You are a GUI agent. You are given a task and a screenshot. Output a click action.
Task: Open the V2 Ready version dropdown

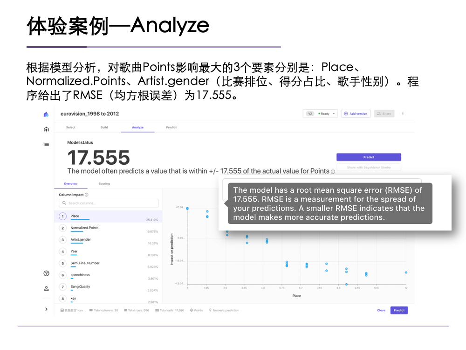pos(320,113)
